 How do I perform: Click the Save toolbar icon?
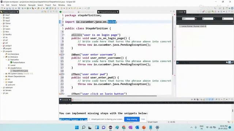click(7, 8)
